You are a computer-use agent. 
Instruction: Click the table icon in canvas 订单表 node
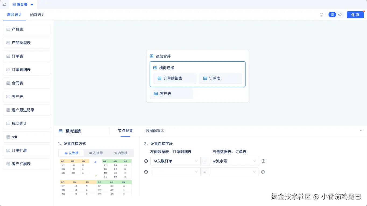pyautogui.click(x=205, y=78)
